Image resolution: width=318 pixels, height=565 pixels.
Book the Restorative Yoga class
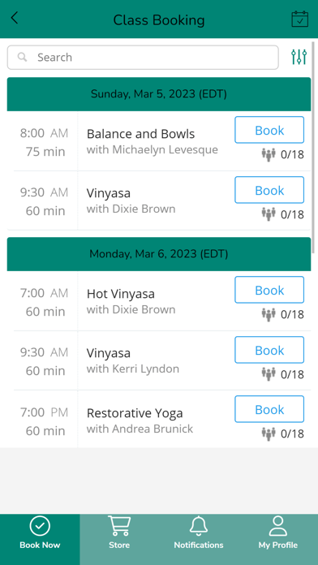coord(269,409)
